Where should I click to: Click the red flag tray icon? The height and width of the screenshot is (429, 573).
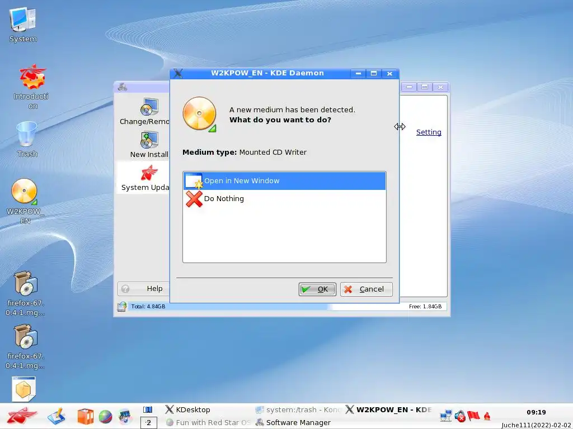(x=473, y=416)
